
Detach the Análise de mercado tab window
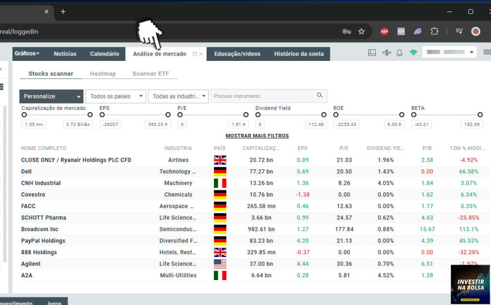click(195, 54)
